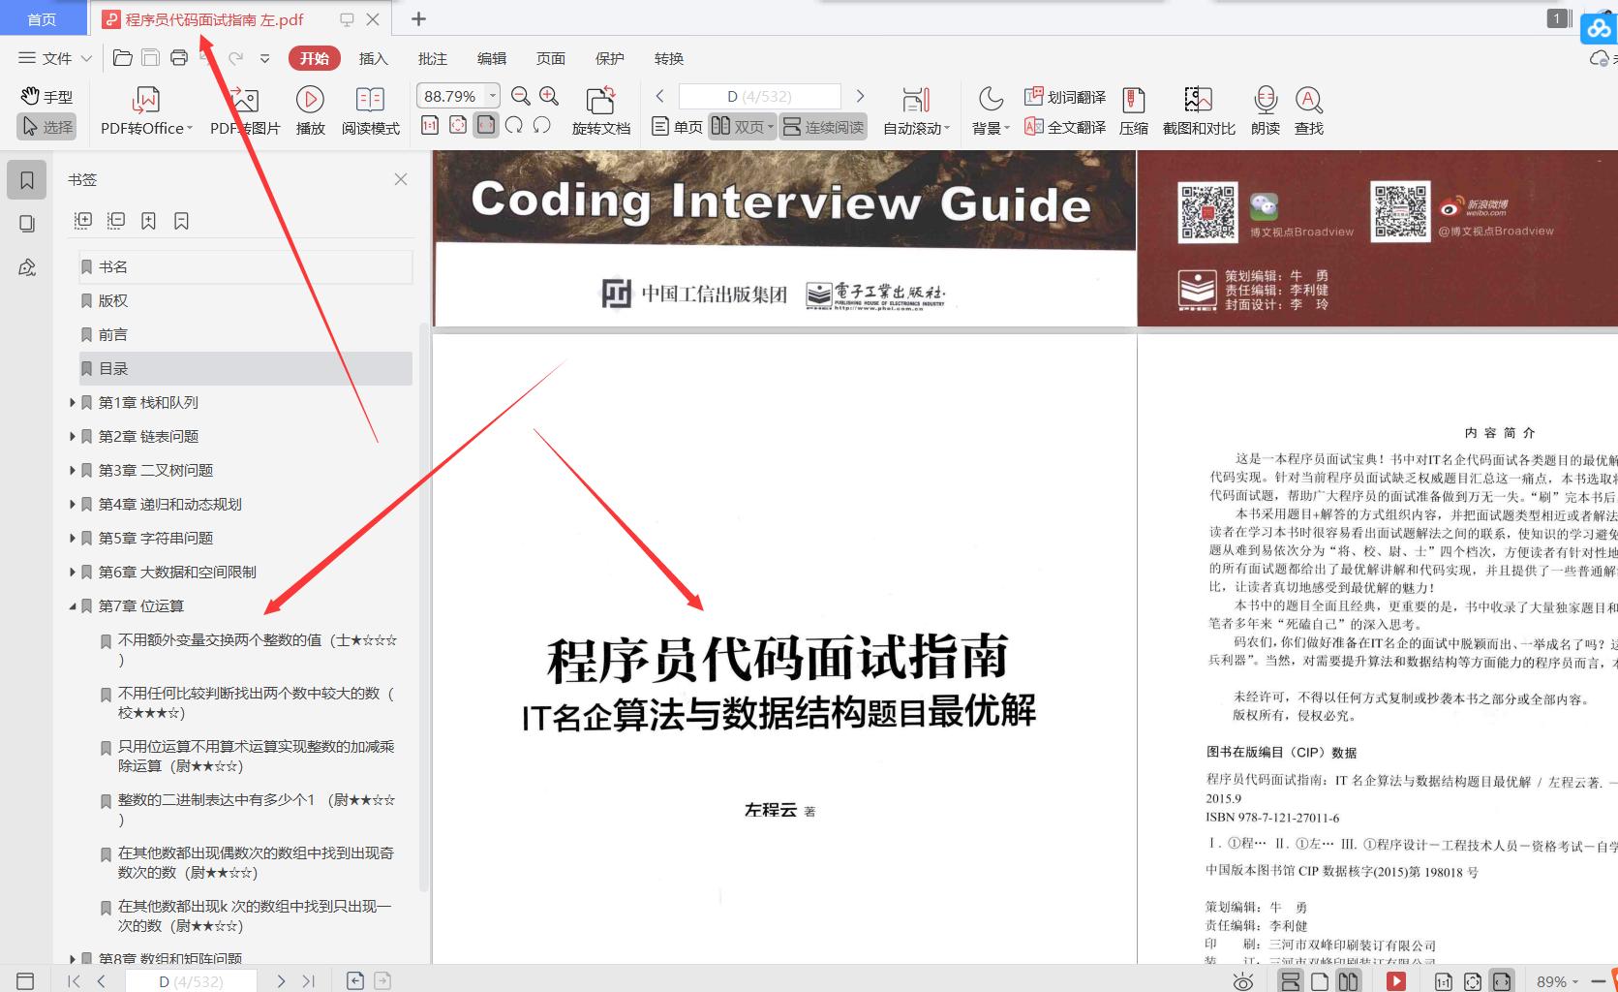Switch to the 转换 ribbon tab
The image size is (1618, 992).
(x=669, y=58)
